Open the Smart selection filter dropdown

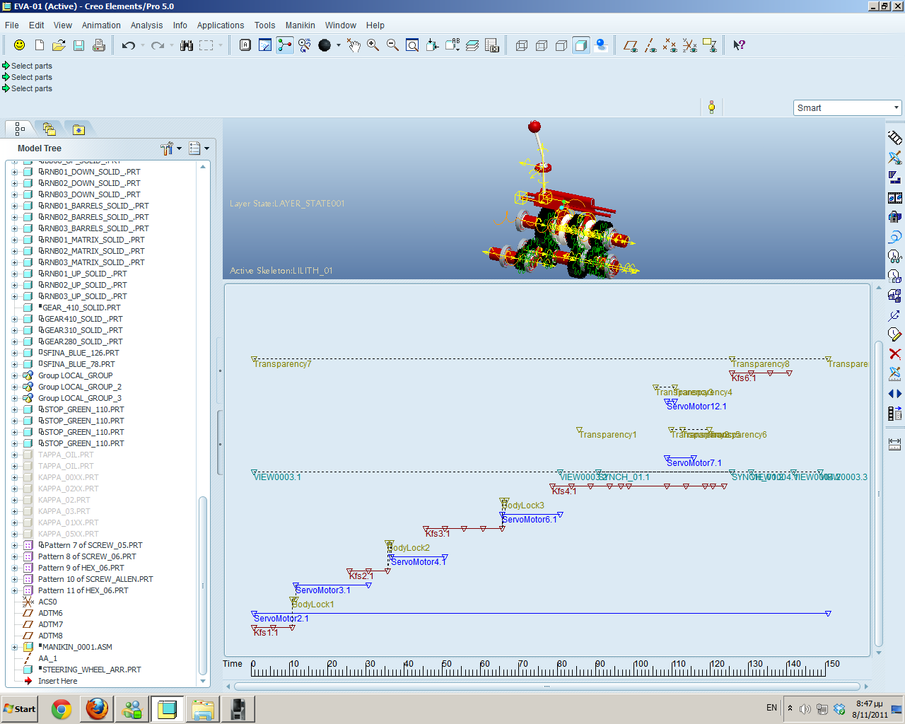click(848, 107)
